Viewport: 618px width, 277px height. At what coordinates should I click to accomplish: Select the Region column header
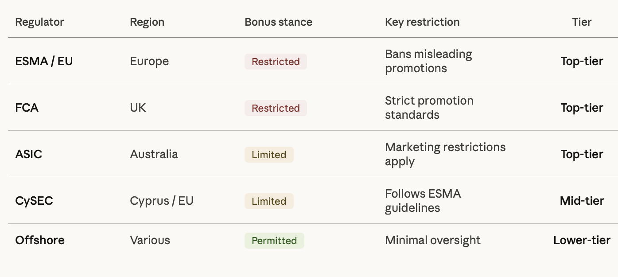pyautogui.click(x=147, y=22)
